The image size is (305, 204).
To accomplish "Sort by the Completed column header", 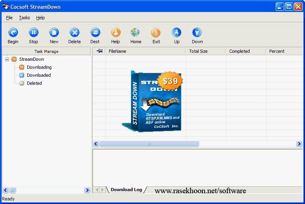I will 246,51.
